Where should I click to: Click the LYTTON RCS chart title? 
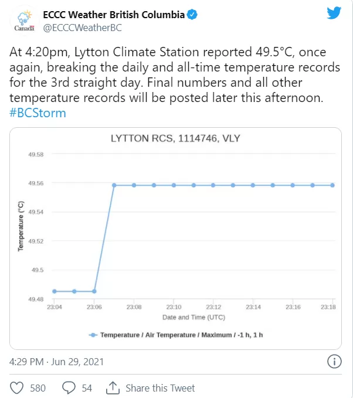click(x=175, y=138)
